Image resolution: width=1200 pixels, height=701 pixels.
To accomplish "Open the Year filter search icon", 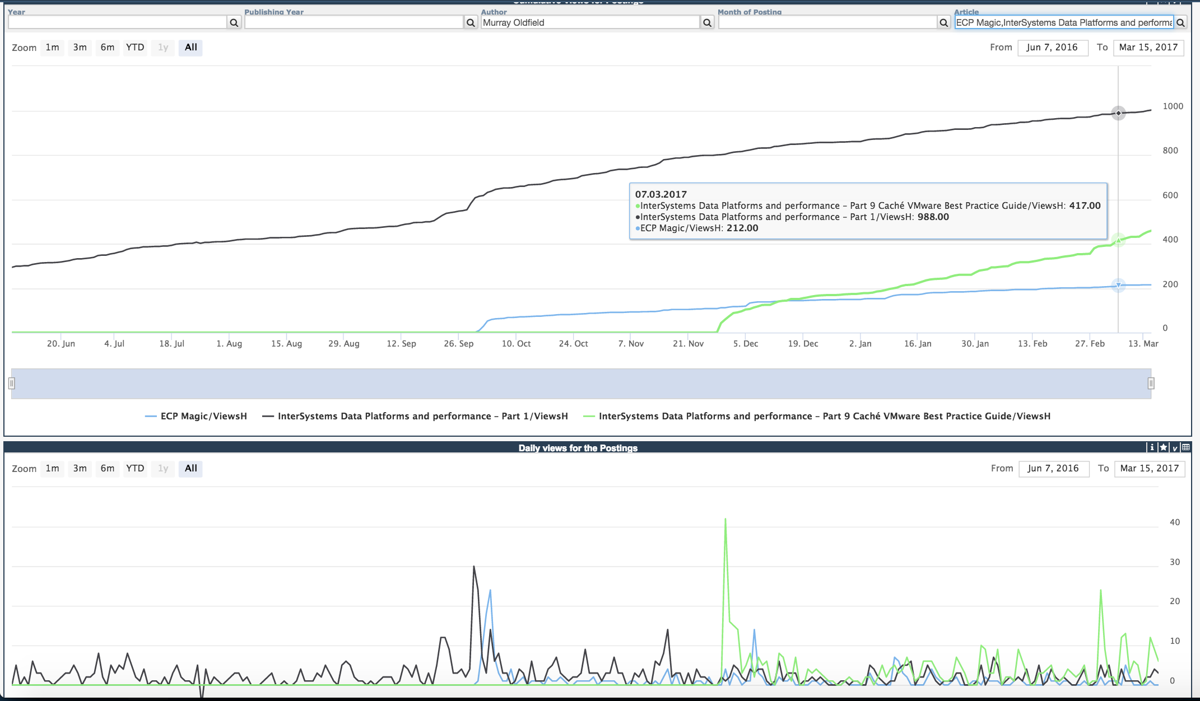I will tap(234, 22).
